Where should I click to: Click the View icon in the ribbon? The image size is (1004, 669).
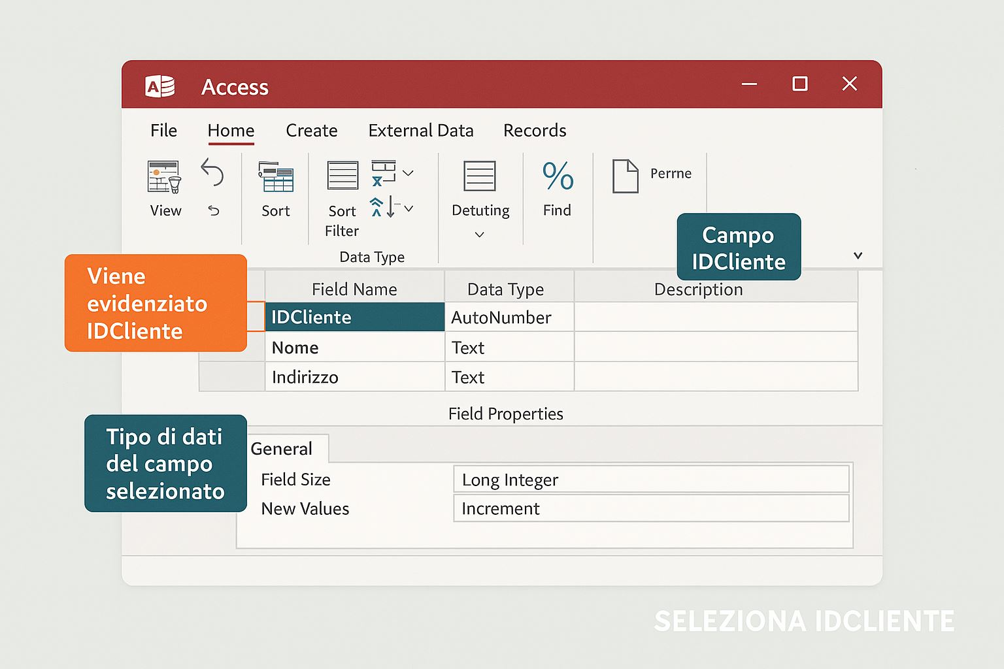[x=163, y=177]
